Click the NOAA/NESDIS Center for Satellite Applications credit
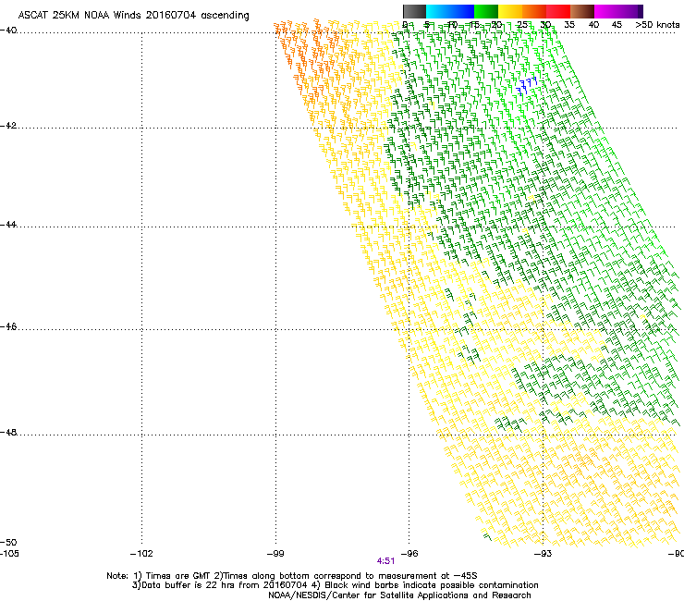This screenshot has width=684, height=601. click(x=399, y=595)
